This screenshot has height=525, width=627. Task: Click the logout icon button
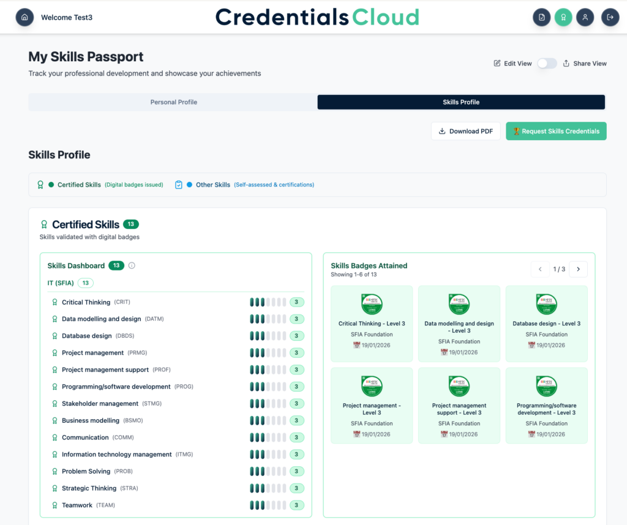pos(610,17)
